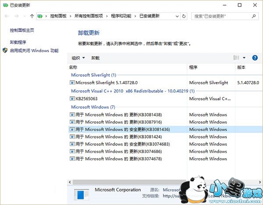The width and height of the screenshot is (263, 205).
Task: Expand the address bar history dropdown
Action: pyautogui.click(x=177, y=16)
